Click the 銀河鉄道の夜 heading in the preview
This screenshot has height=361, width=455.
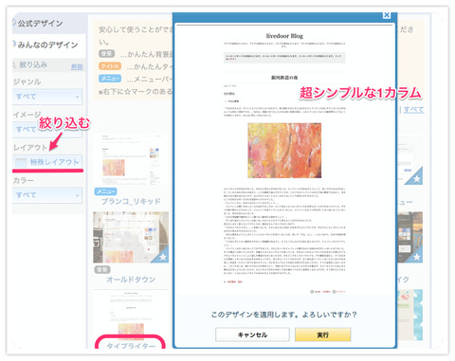[284, 78]
